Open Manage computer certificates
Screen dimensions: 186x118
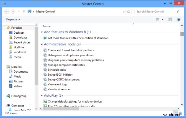(66, 65)
